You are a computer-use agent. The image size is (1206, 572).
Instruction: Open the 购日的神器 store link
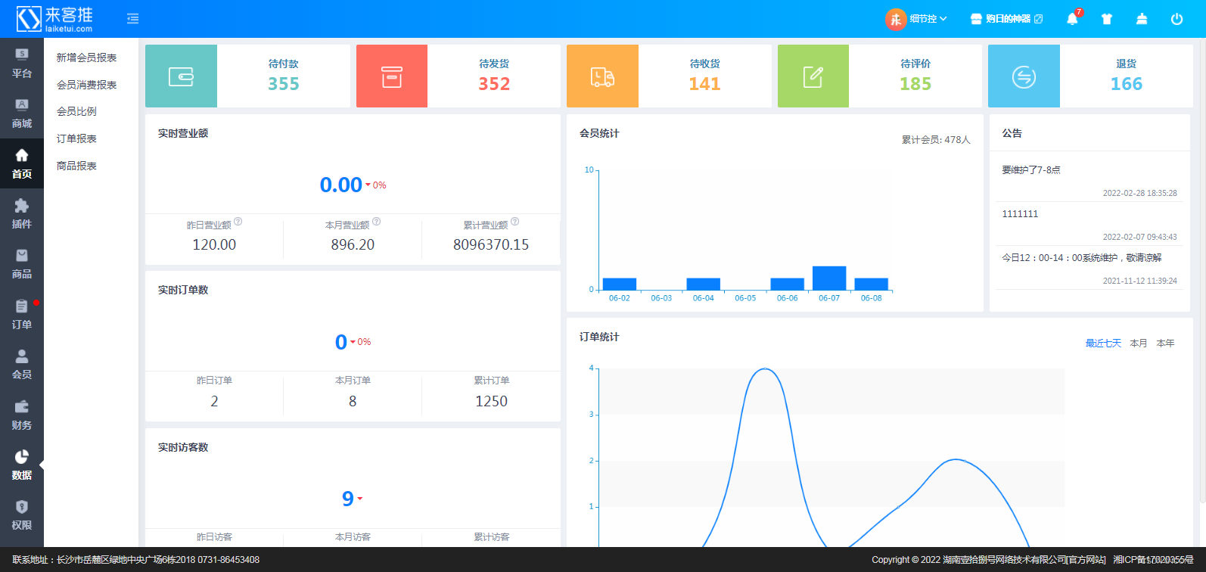tap(1007, 19)
